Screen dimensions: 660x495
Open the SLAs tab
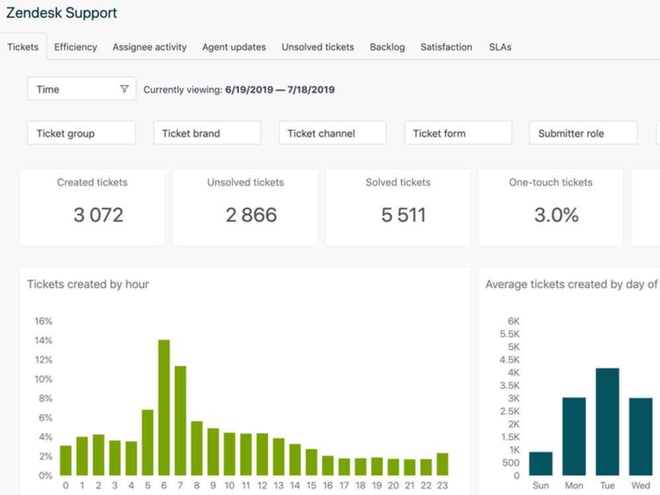click(x=500, y=47)
